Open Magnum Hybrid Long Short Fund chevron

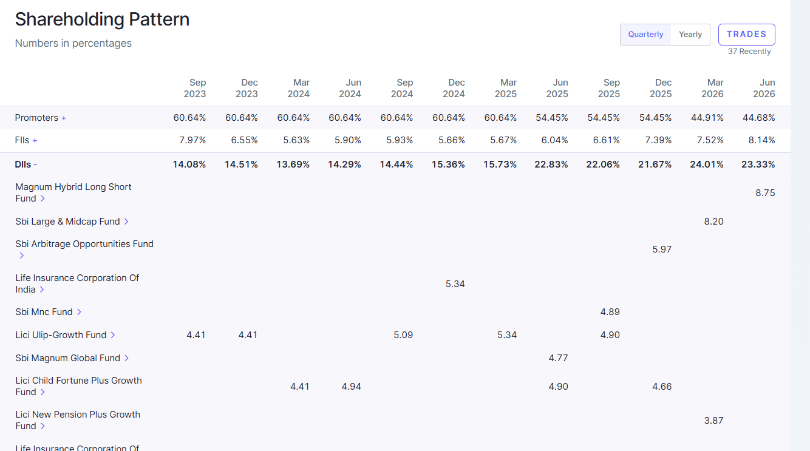[x=43, y=198]
